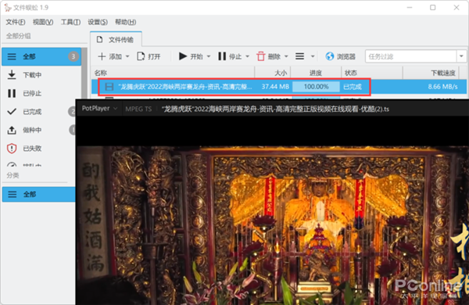Open file with the 打开 icon
469x305 pixels.
click(141, 56)
